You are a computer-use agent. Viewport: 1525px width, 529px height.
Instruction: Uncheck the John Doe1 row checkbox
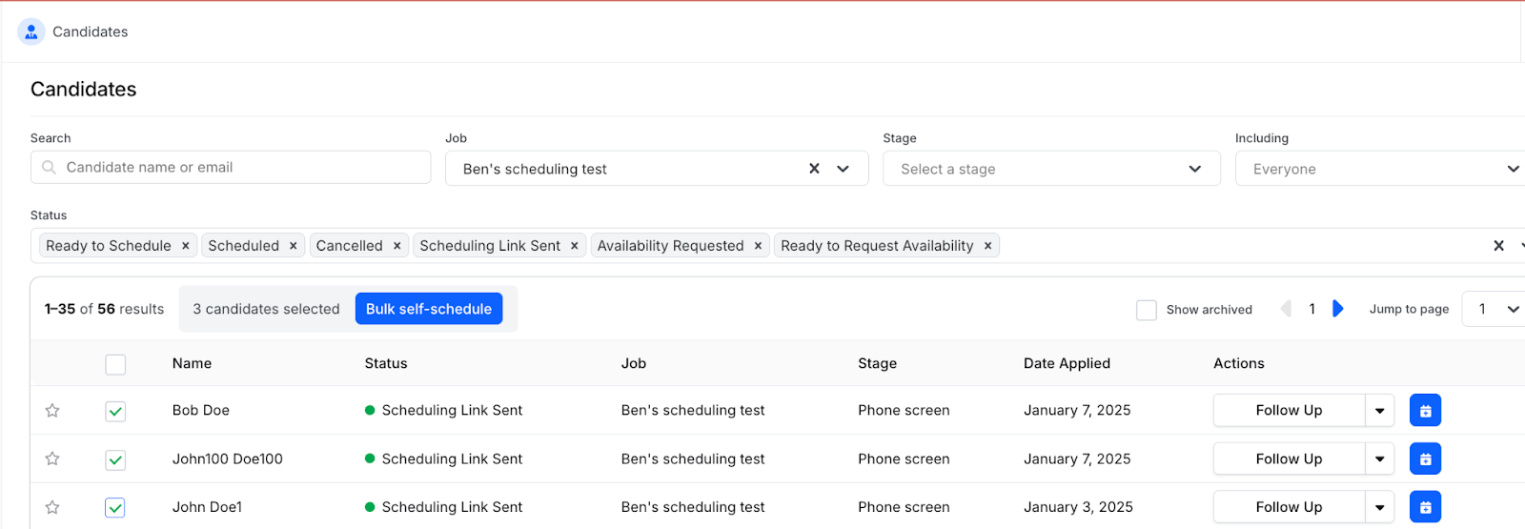tap(115, 508)
